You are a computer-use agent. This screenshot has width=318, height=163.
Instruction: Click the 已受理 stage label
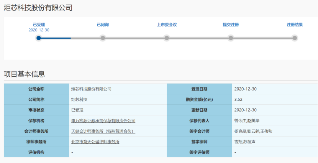39,25
